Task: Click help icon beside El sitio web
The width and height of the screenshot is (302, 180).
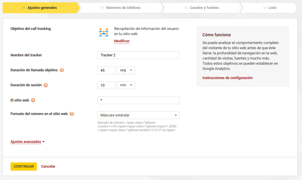Action: 33,100
